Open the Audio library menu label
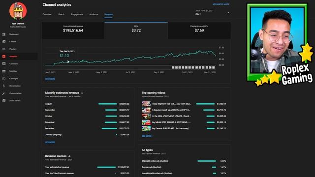Viewport: 315px width, 177px height. pos(15,100)
